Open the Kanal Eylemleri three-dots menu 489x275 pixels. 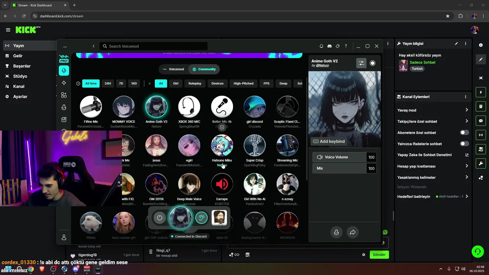click(465, 97)
